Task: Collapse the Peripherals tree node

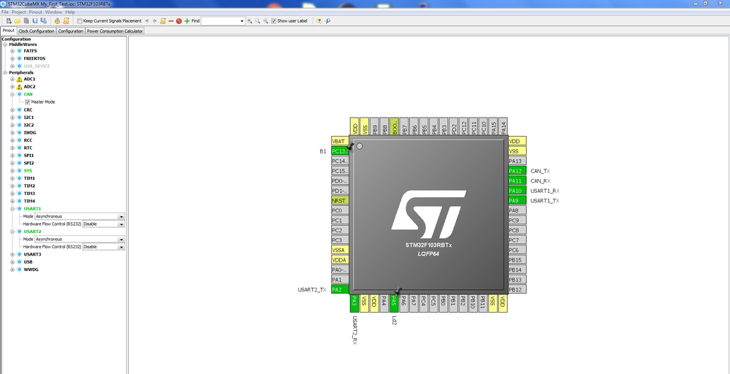Action: 5,72
